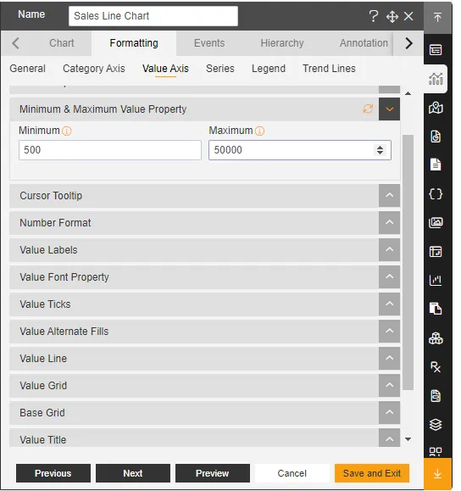Click Save and Exit button

pos(372,473)
